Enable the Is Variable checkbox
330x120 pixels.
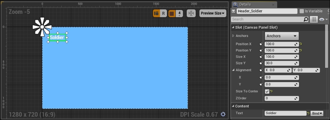coord(302,11)
